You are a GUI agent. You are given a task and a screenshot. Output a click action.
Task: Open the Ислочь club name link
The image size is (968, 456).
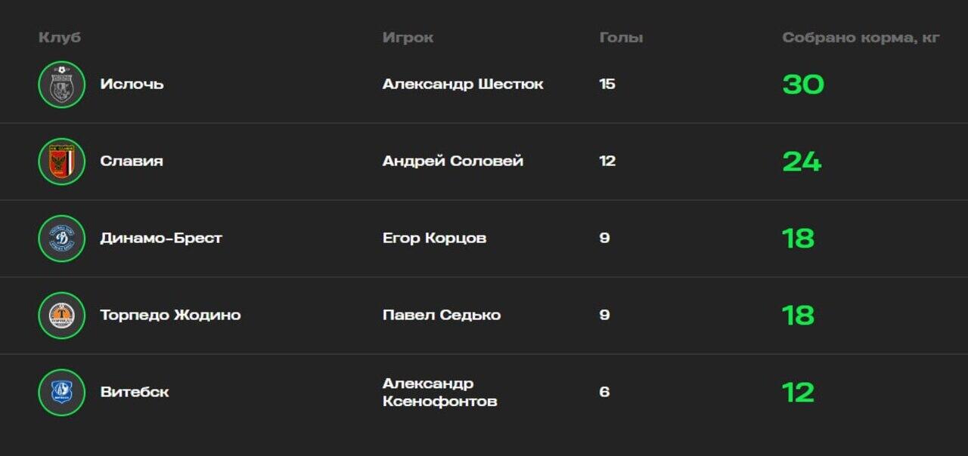pos(132,85)
